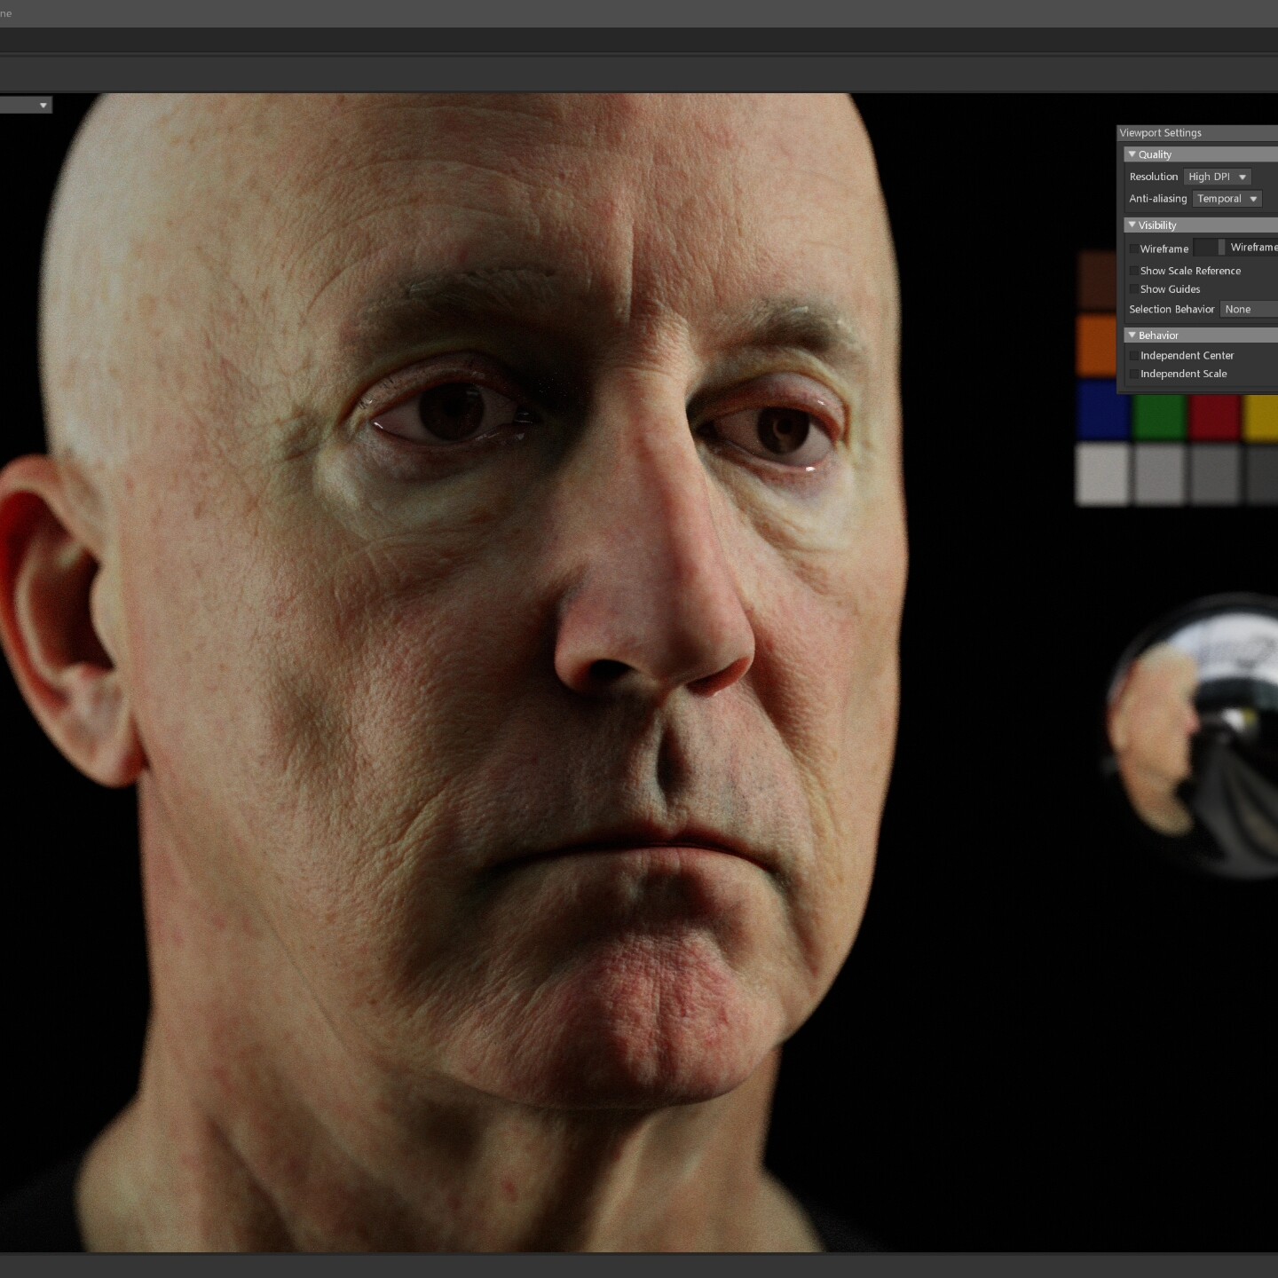Check the Independent Scale option
This screenshot has width=1278, height=1278.
[1134, 374]
